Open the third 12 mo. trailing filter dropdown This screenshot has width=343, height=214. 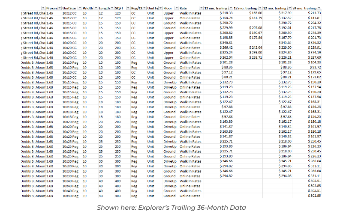click(x=289, y=8)
